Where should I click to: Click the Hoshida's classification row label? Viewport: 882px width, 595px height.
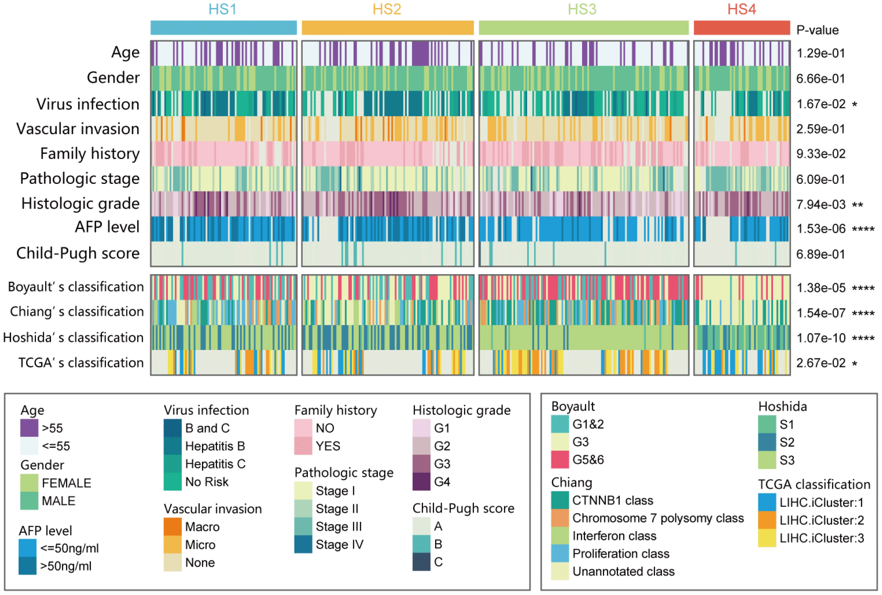point(73,338)
